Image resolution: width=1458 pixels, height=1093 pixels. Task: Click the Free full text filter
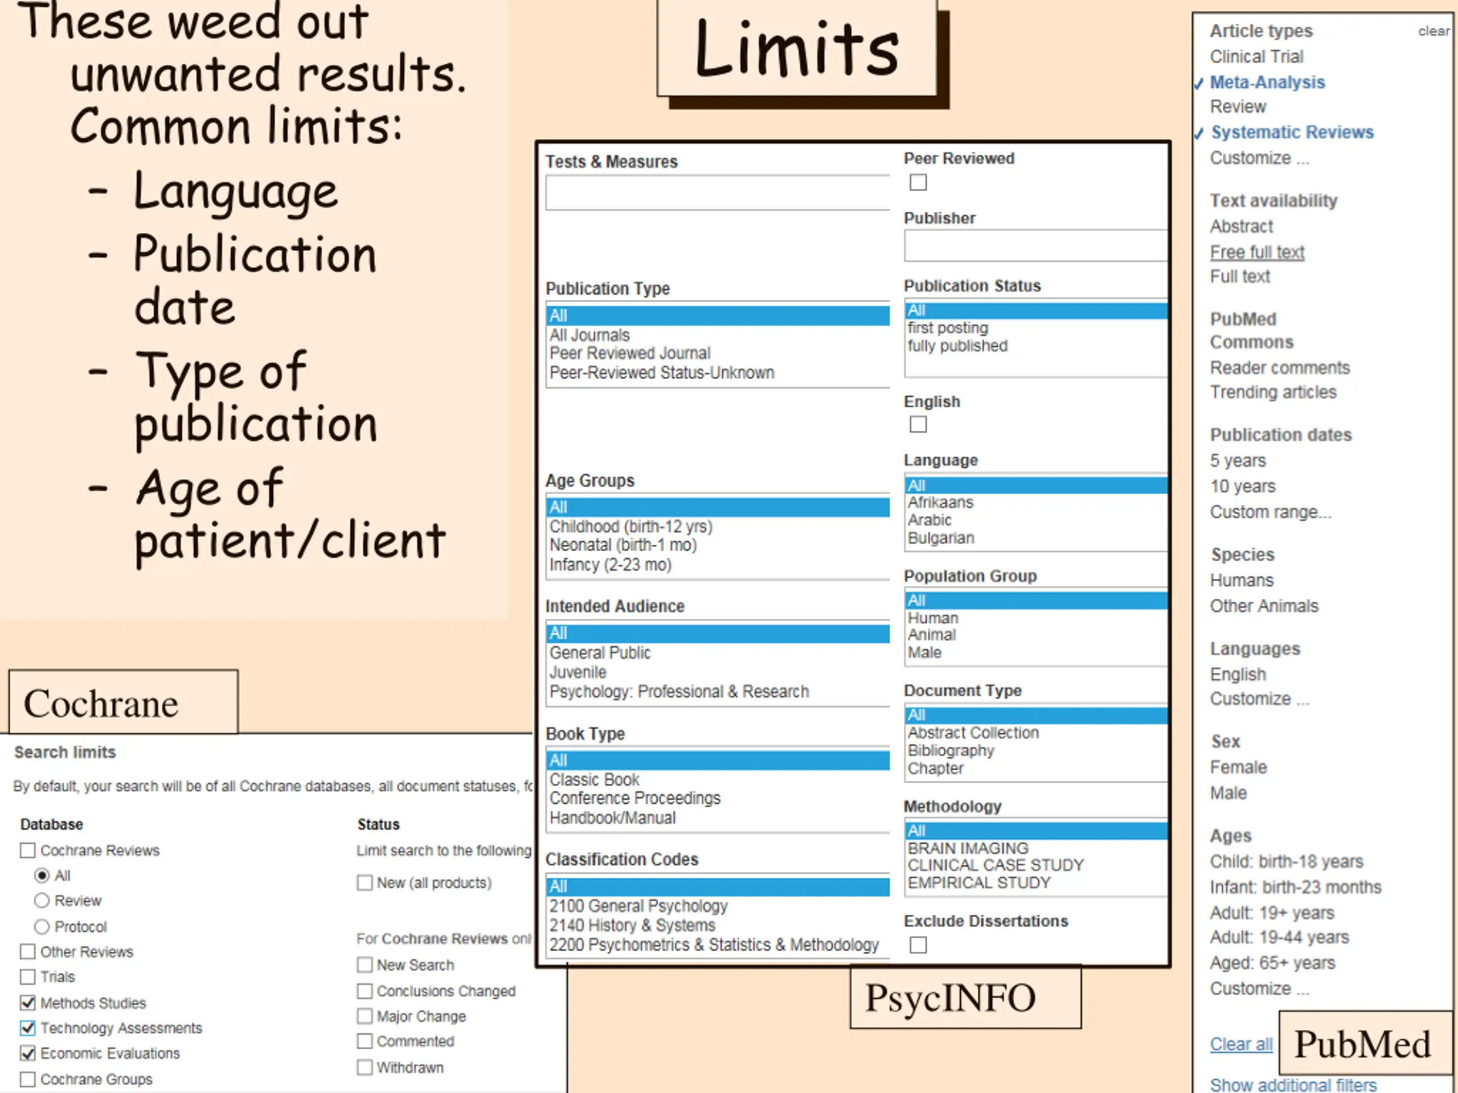[x=1256, y=252]
